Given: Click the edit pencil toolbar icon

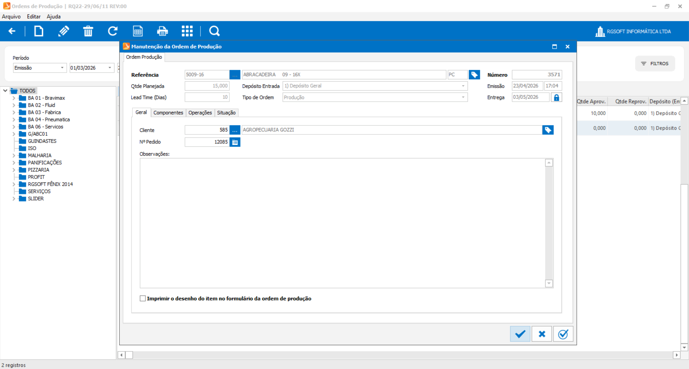Looking at the screenshot, I should (64, 31).
